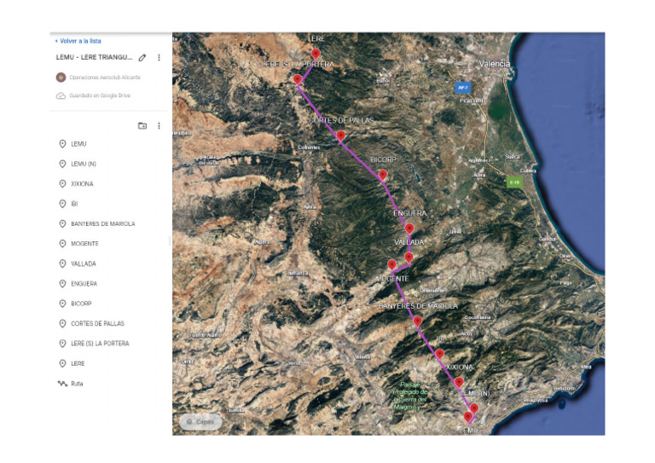Click the Paisaje Protegido Sierra del Maigmó label

[410, 396]
